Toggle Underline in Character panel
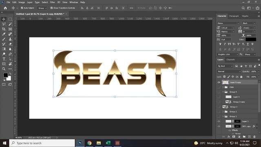The height and width of the screenshot is (147, 261). click(248, 44)
